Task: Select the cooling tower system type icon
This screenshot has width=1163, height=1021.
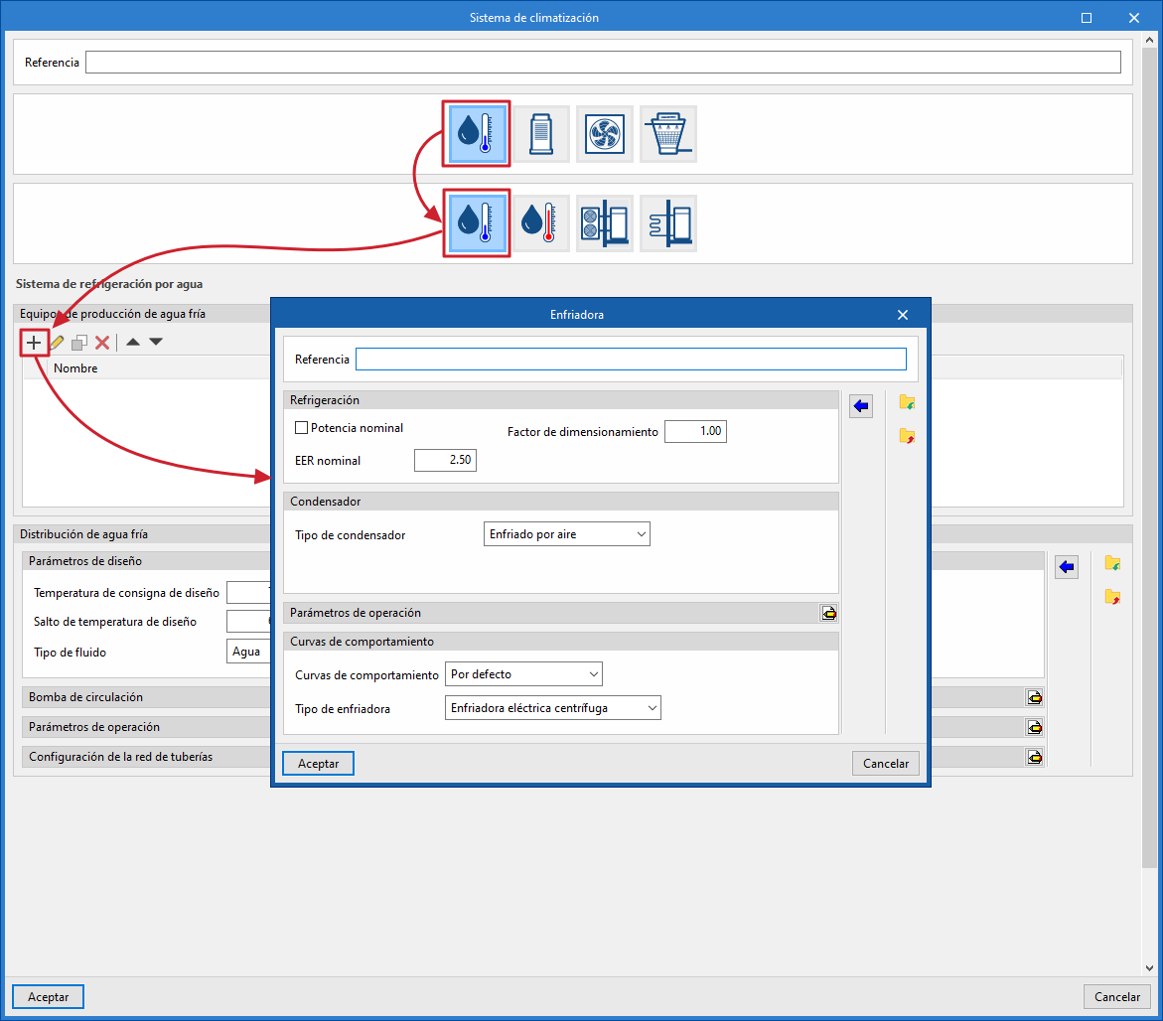Action: tap(668, 133)
